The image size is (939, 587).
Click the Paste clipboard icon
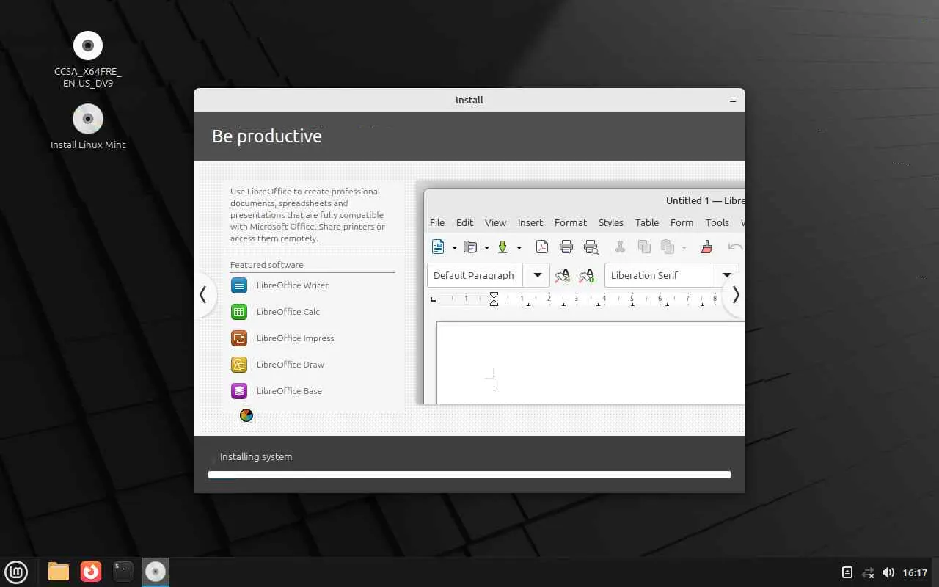coord(668,247)
